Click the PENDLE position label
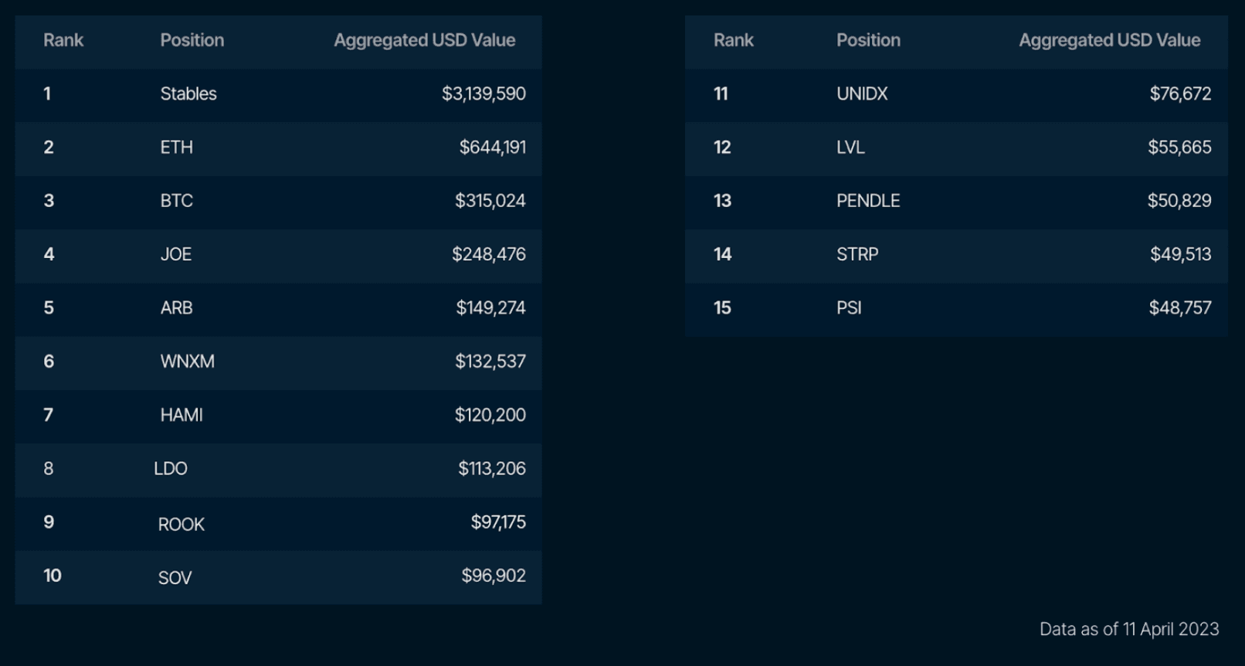Viewport: 1245px width, 666px height. pos(868,201)
